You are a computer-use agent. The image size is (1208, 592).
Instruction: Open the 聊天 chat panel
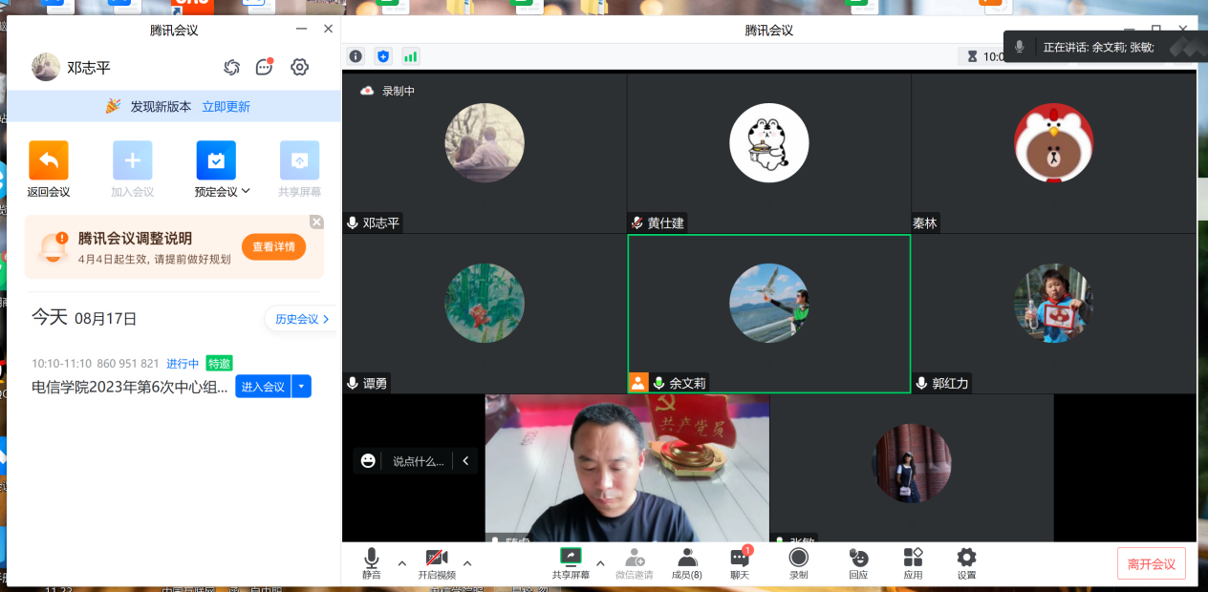tap(740, 562)
